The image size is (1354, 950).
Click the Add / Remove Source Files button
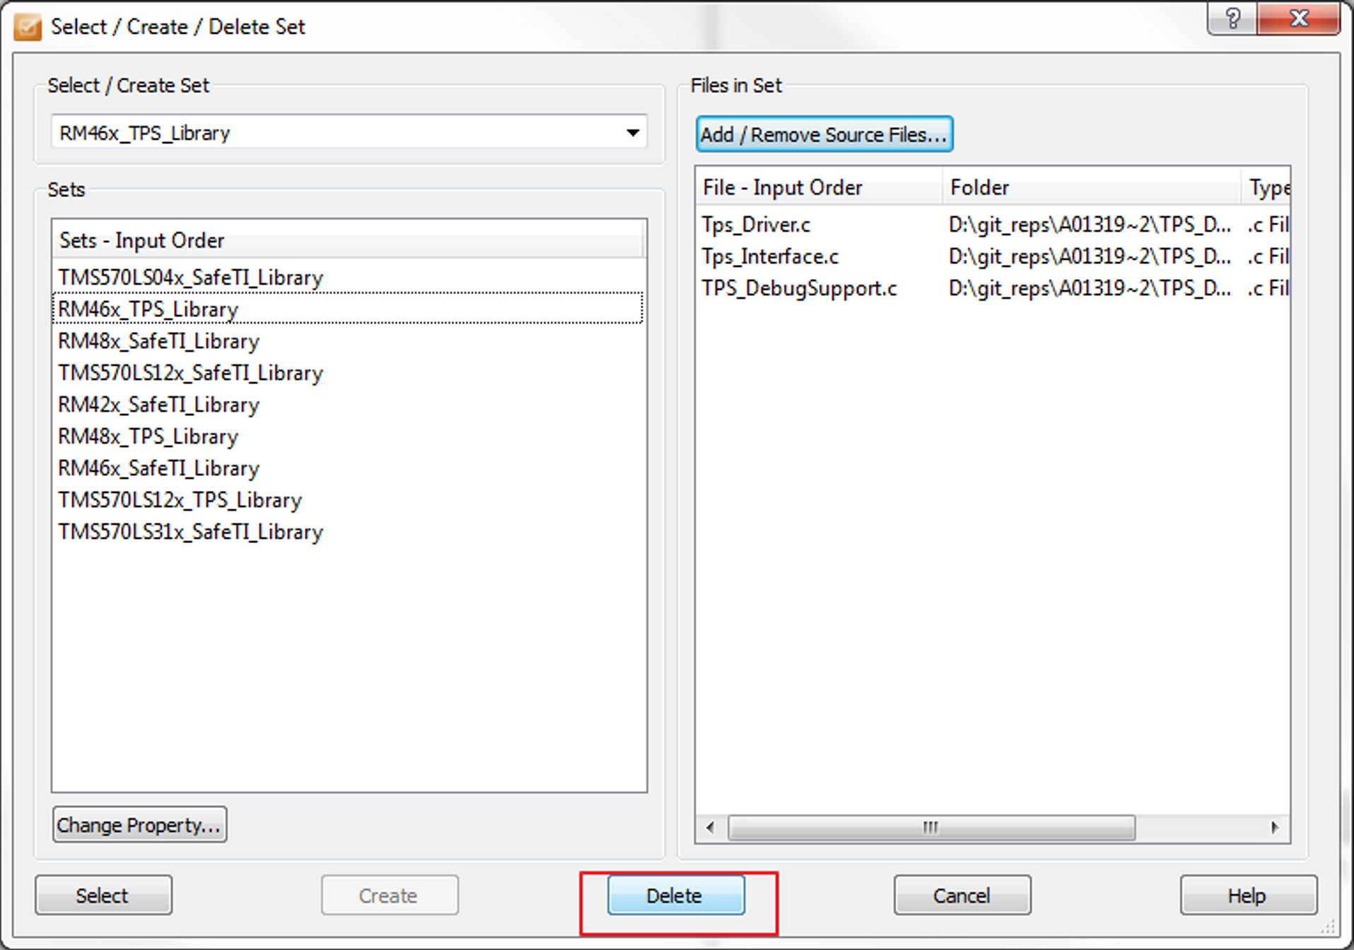coord(823,134)
